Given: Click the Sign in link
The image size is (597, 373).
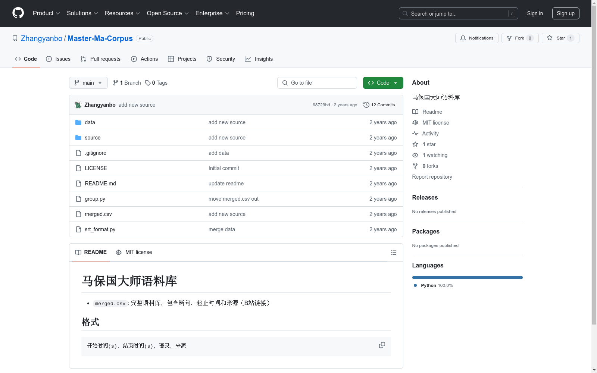Looking at the screenshot, I should point(535,13).
